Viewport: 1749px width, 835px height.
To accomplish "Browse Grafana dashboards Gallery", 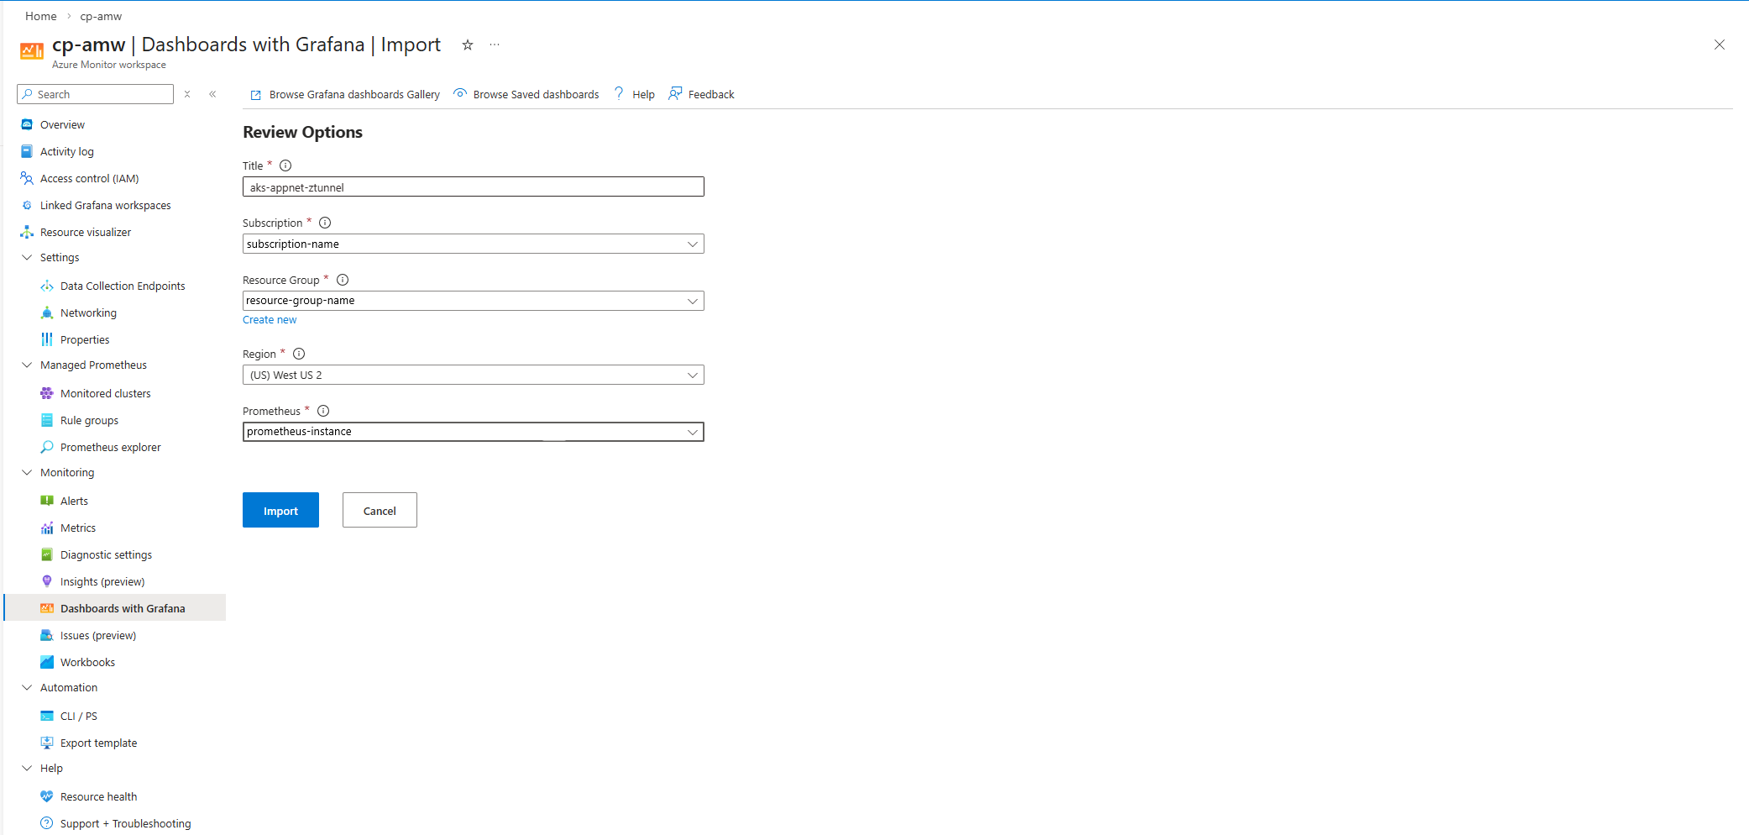I will [x=345, y=94].
